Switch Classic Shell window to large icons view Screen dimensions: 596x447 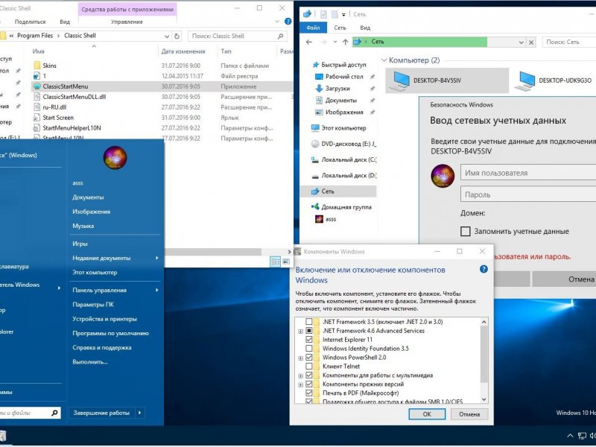[x=285, y=261]
